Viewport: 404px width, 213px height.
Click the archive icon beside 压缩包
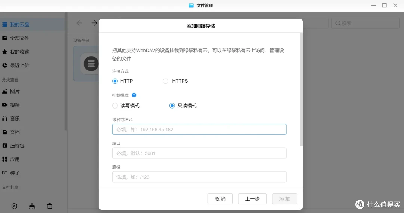coord(4,146)
